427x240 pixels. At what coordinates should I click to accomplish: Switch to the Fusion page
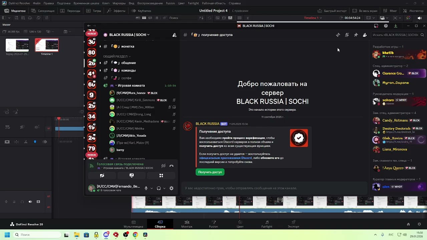point(213,224)
